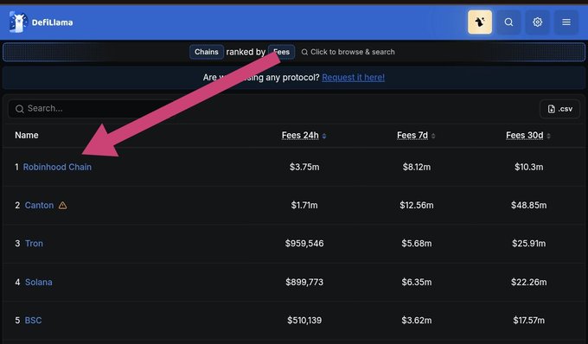Select Solana's $22.26m value
Screen dimensions: 588x344
point(528,282)
